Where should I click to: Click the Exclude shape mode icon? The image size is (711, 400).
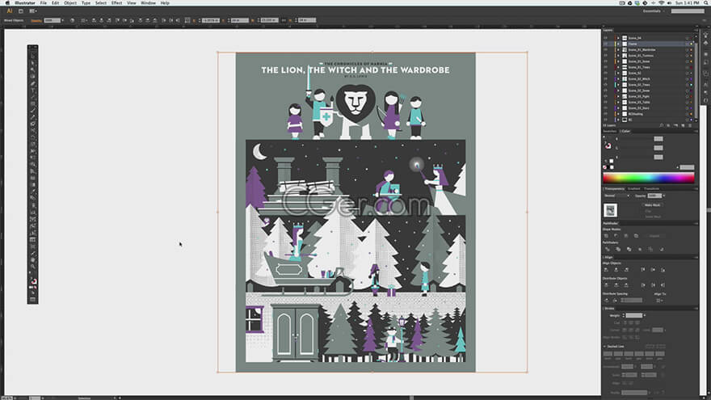636,236
